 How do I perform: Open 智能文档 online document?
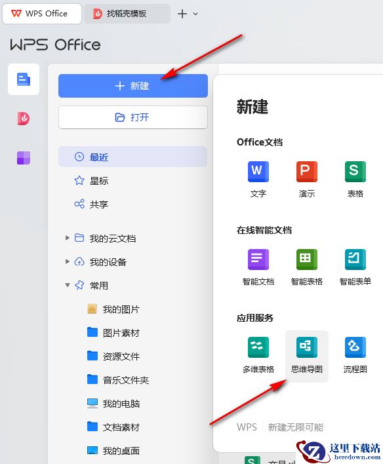258,267
